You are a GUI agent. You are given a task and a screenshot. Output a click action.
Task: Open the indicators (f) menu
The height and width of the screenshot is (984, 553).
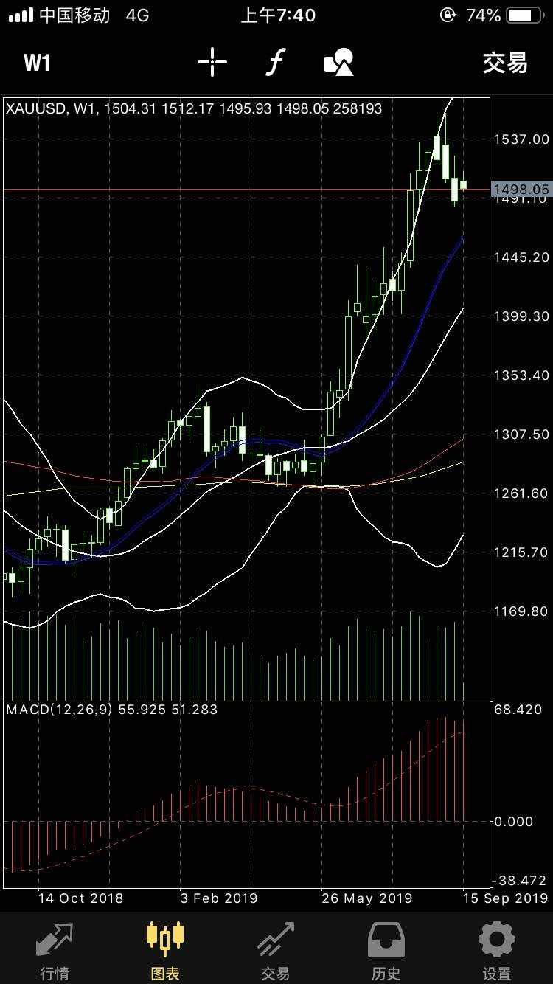[274, 63]
